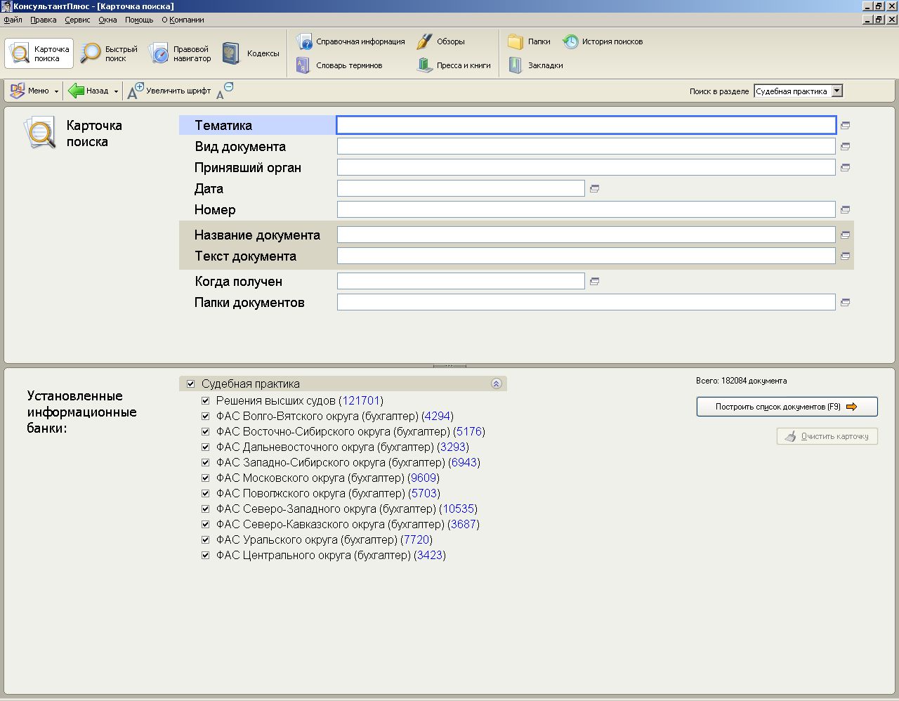Click the Принявший орган input field

point(586,167)
